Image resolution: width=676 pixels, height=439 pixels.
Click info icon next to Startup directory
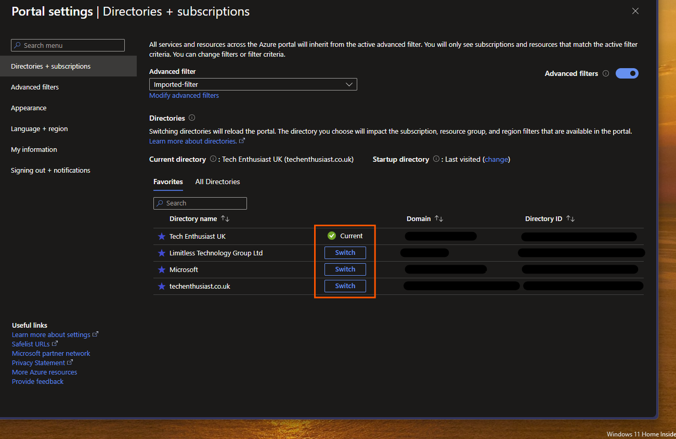(x=436, y=159)
